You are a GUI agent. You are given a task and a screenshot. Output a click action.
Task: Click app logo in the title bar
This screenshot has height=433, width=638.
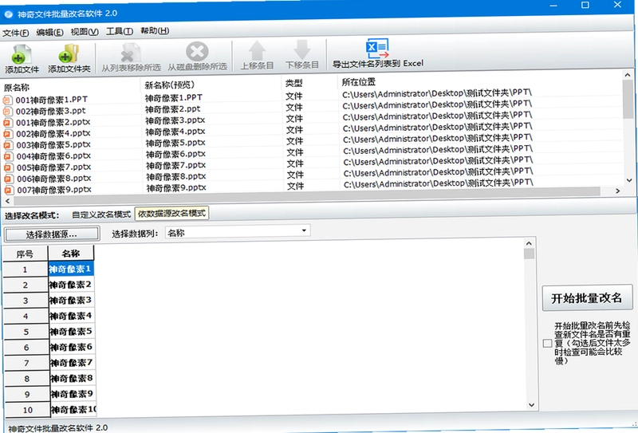(x=8, y=14)
